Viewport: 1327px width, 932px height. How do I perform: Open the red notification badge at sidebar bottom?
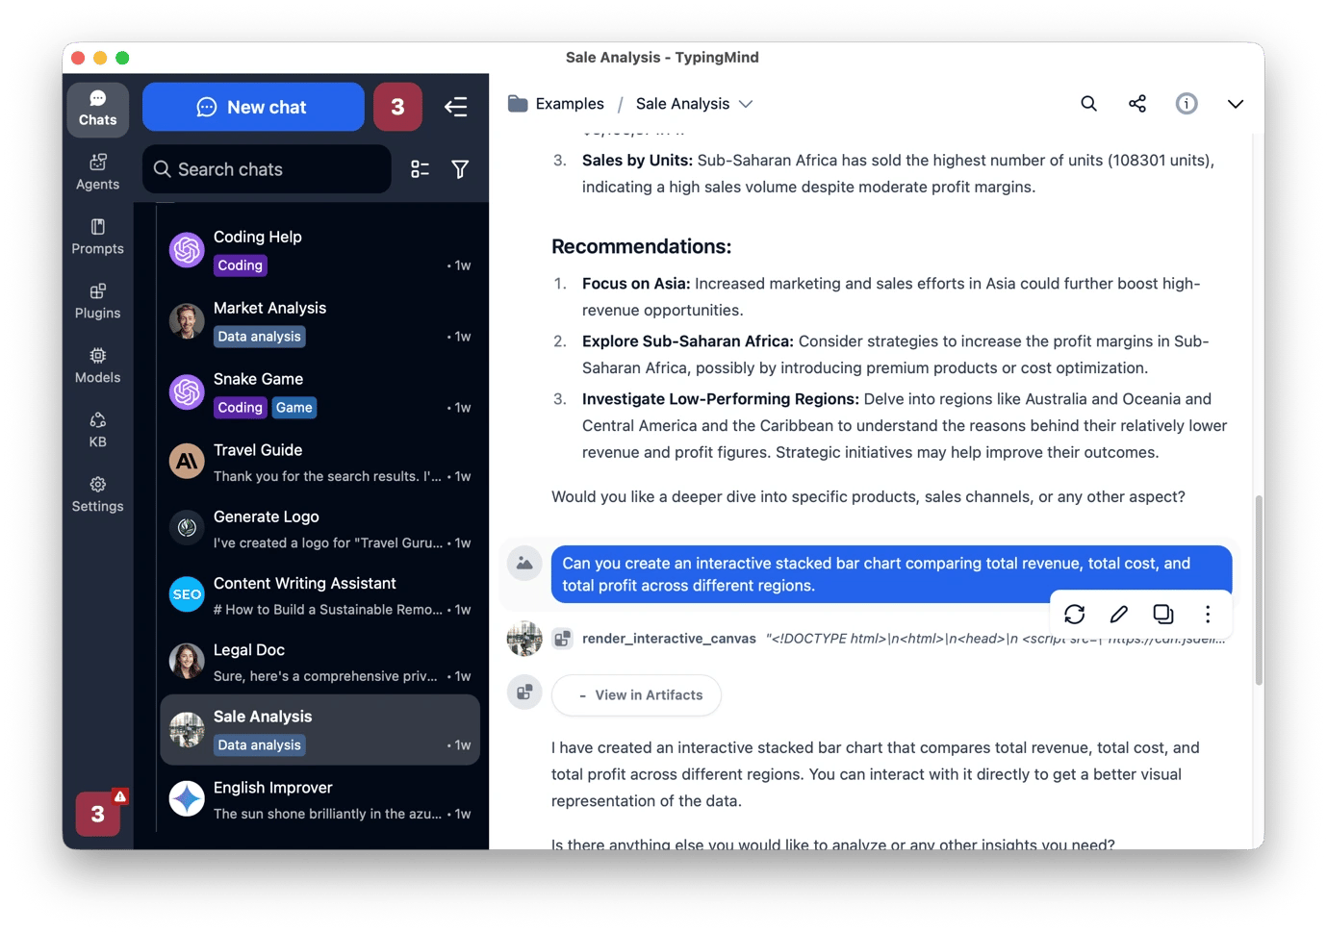click(98, 814)
